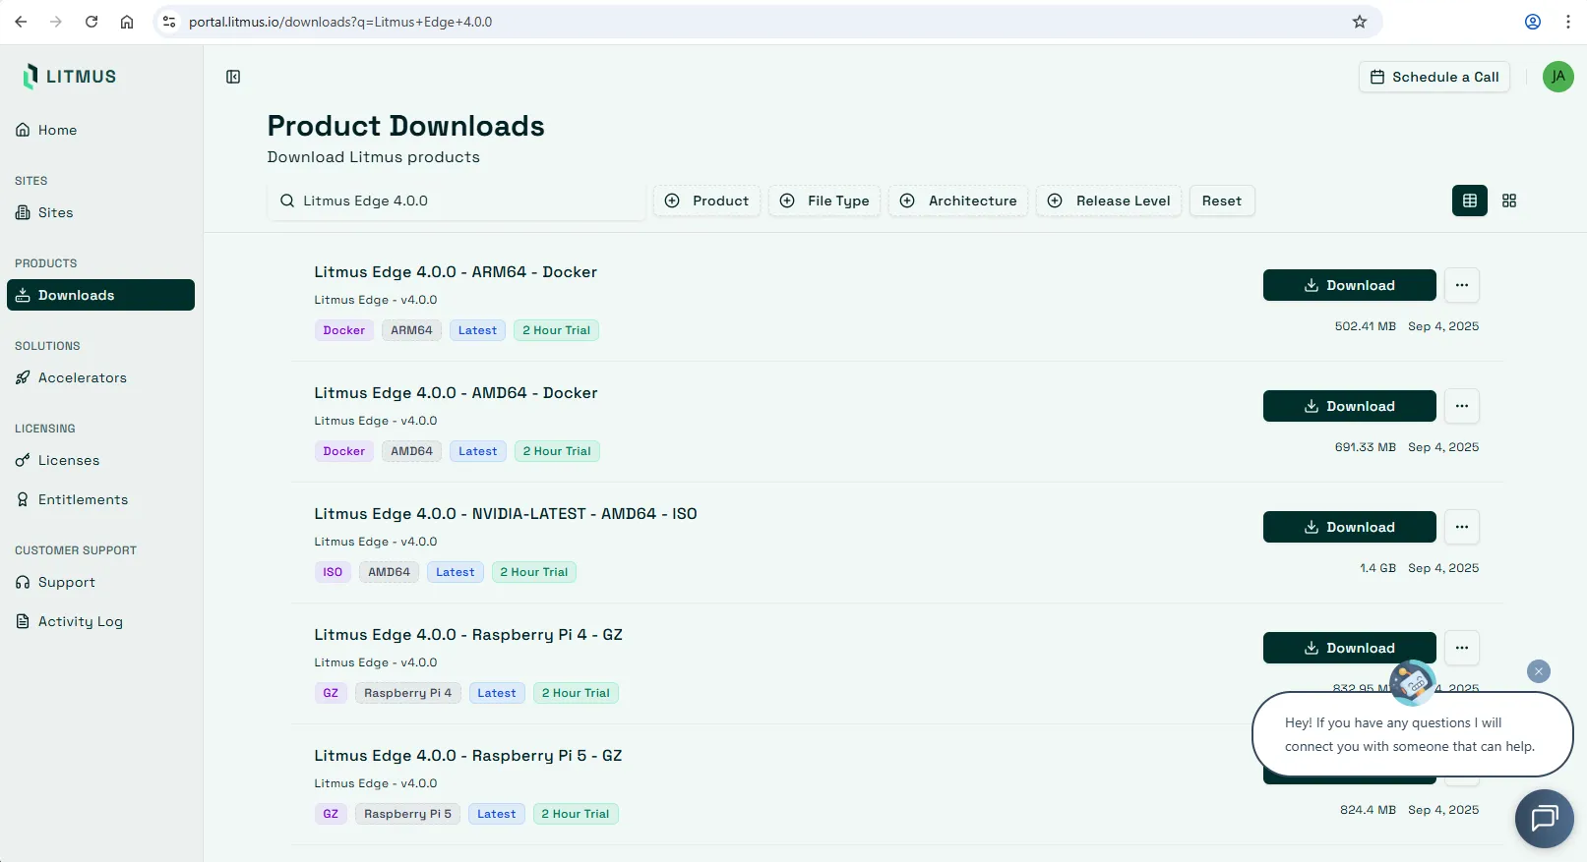Bookmark this page with the star icon
1587x862 pixels.
coord(1360,22)
